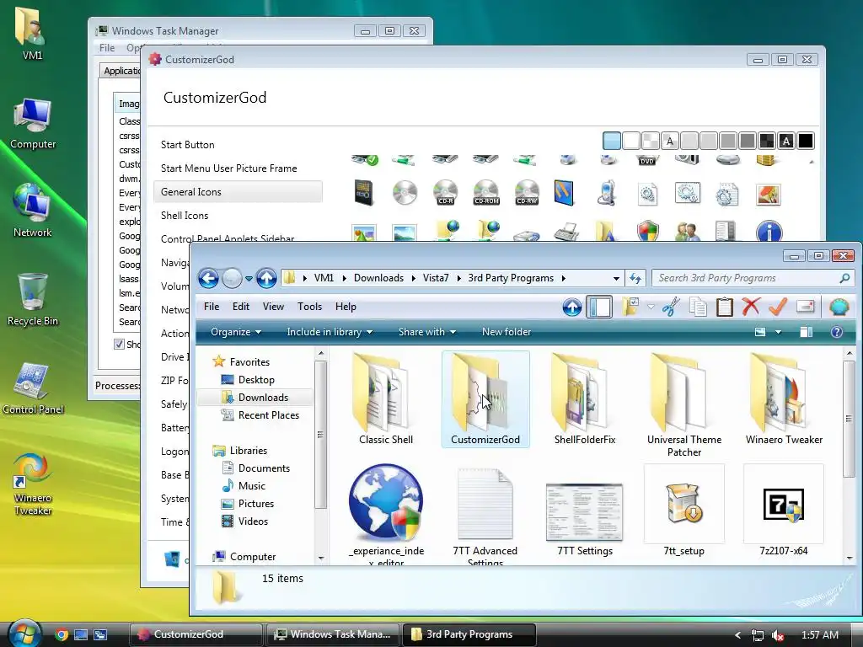
Task: Click the red X Delete toolbar icon
Action: coord(751,307)
